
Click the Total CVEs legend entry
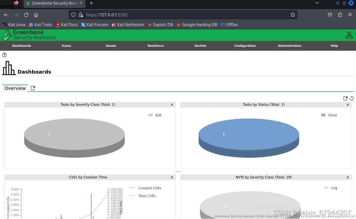143,196
